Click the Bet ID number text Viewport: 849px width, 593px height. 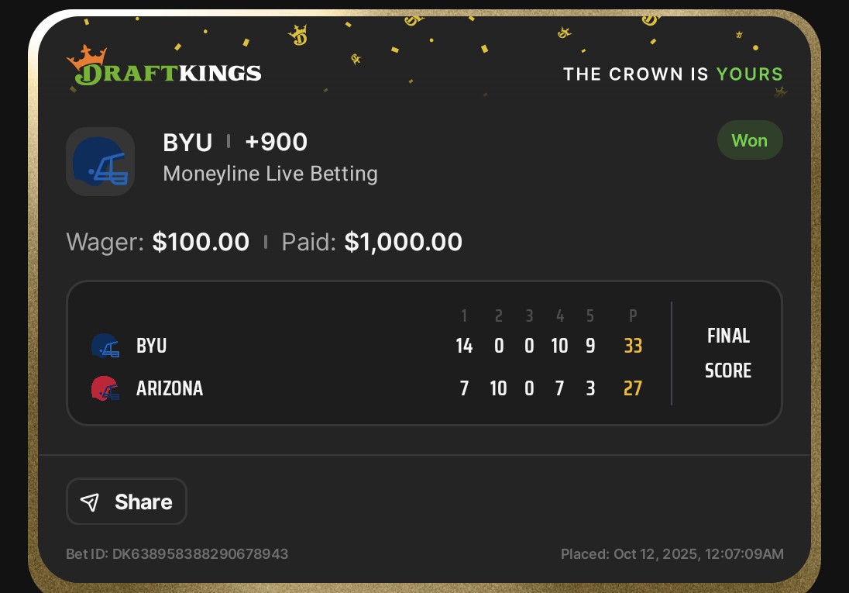[x=177, y=554]
